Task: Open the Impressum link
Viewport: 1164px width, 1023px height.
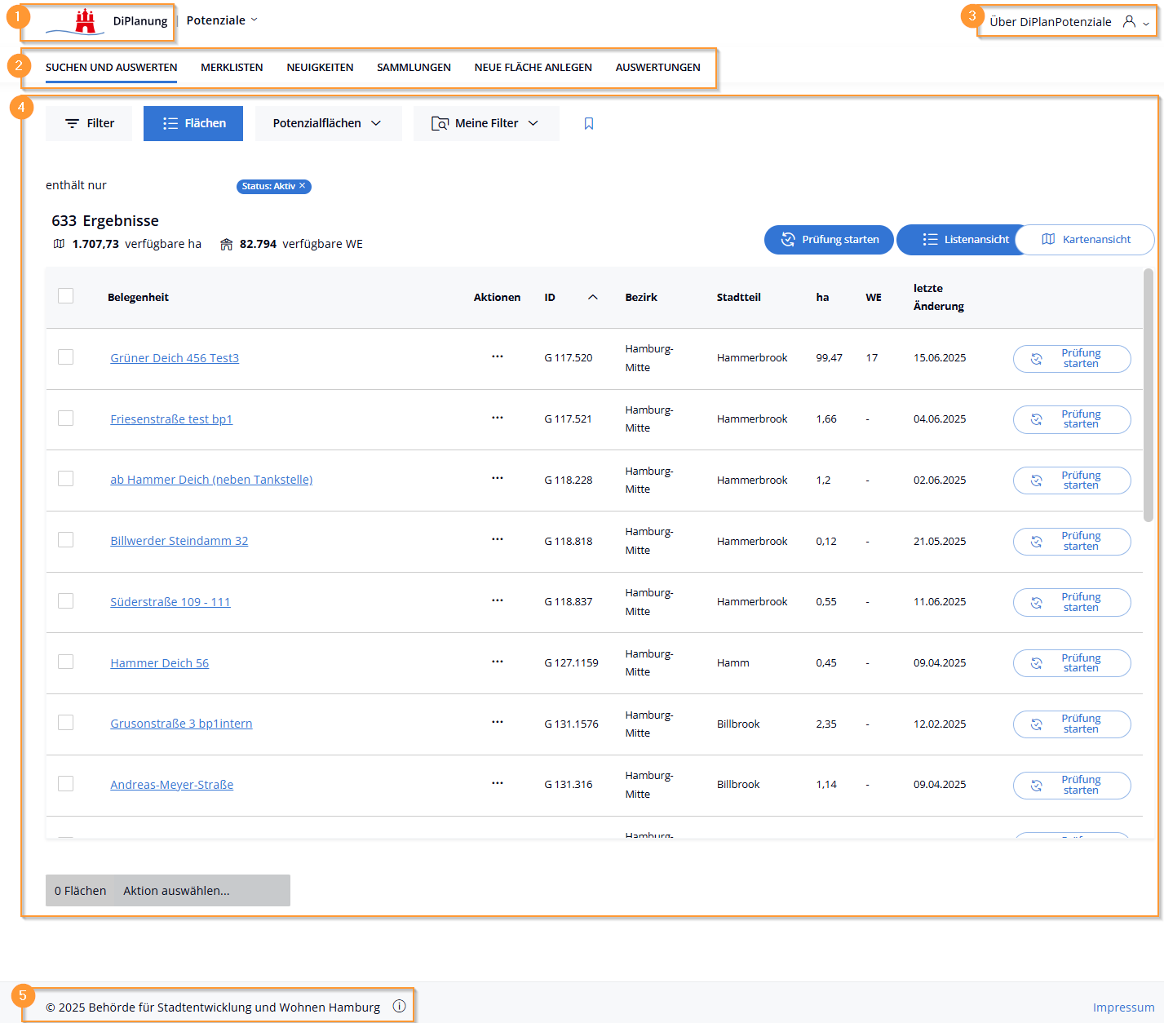Action: pos(1123,1007)
